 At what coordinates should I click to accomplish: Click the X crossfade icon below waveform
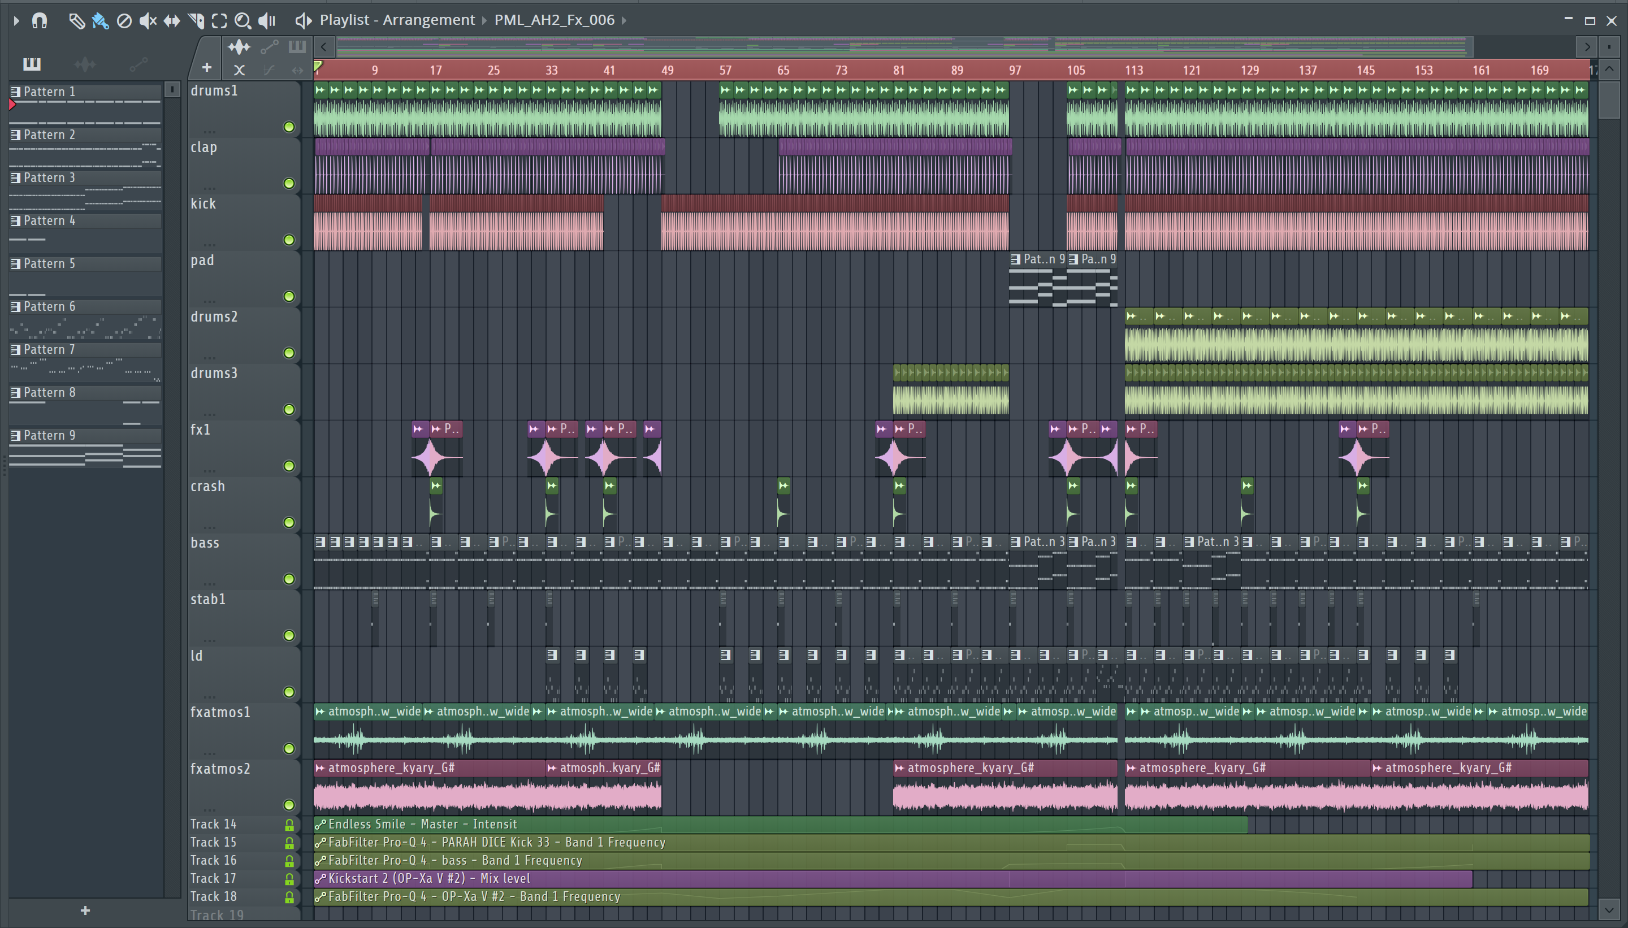tap(239, 70)
